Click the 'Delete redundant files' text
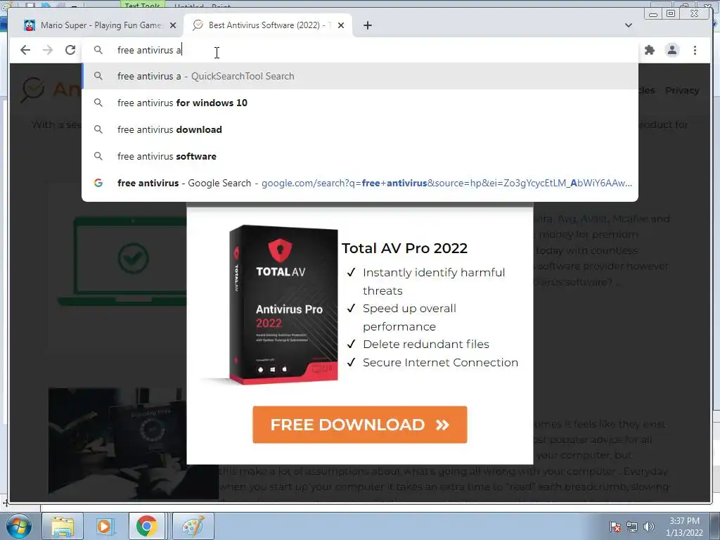 tap(425, 344)
